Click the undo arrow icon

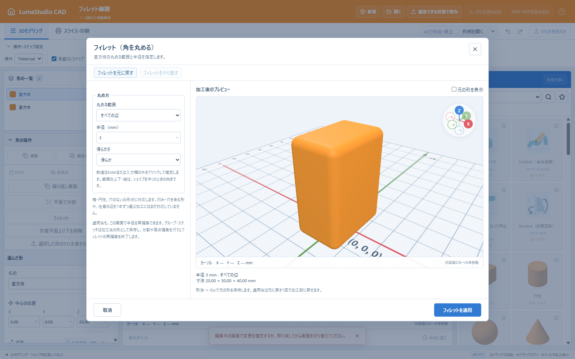pyautogui.click(x=508, y=31)
